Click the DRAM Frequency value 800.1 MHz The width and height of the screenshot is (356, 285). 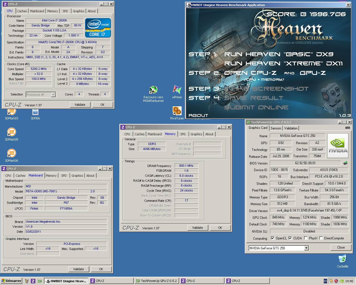(186, 166)
